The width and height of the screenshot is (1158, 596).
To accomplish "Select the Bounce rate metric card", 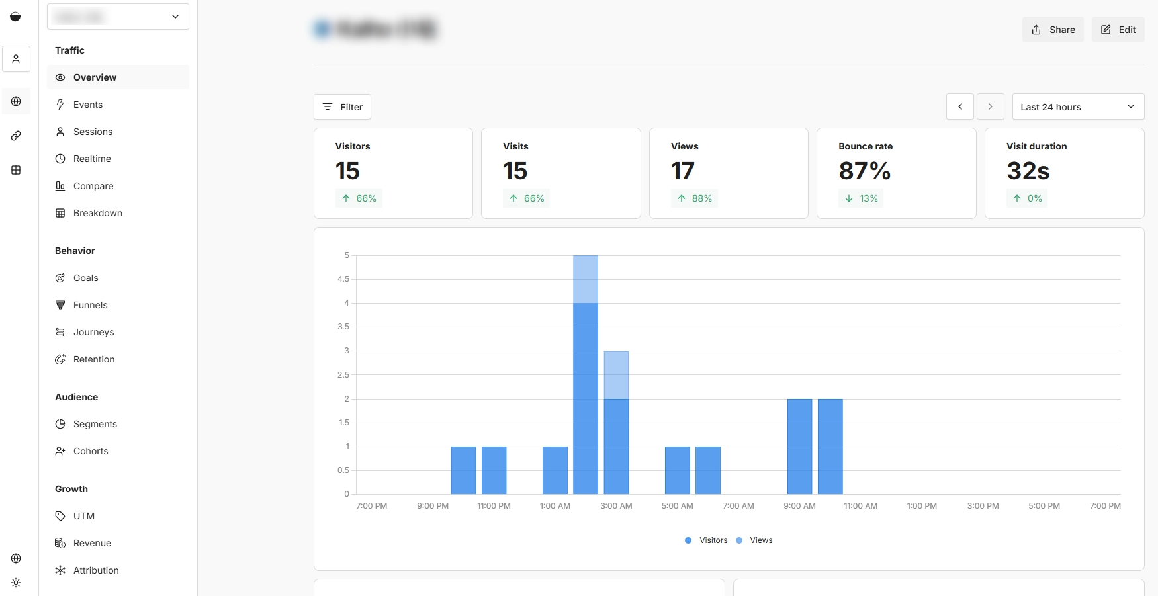I will click(x=896, y=173).
